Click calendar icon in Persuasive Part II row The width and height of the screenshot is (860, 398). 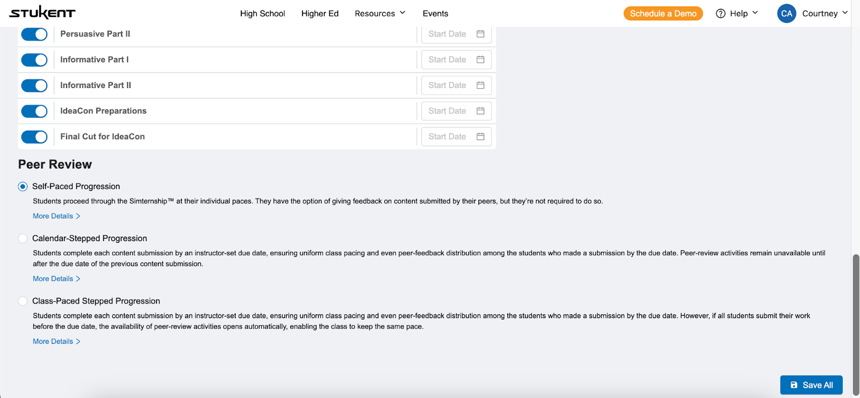[481, 34]
